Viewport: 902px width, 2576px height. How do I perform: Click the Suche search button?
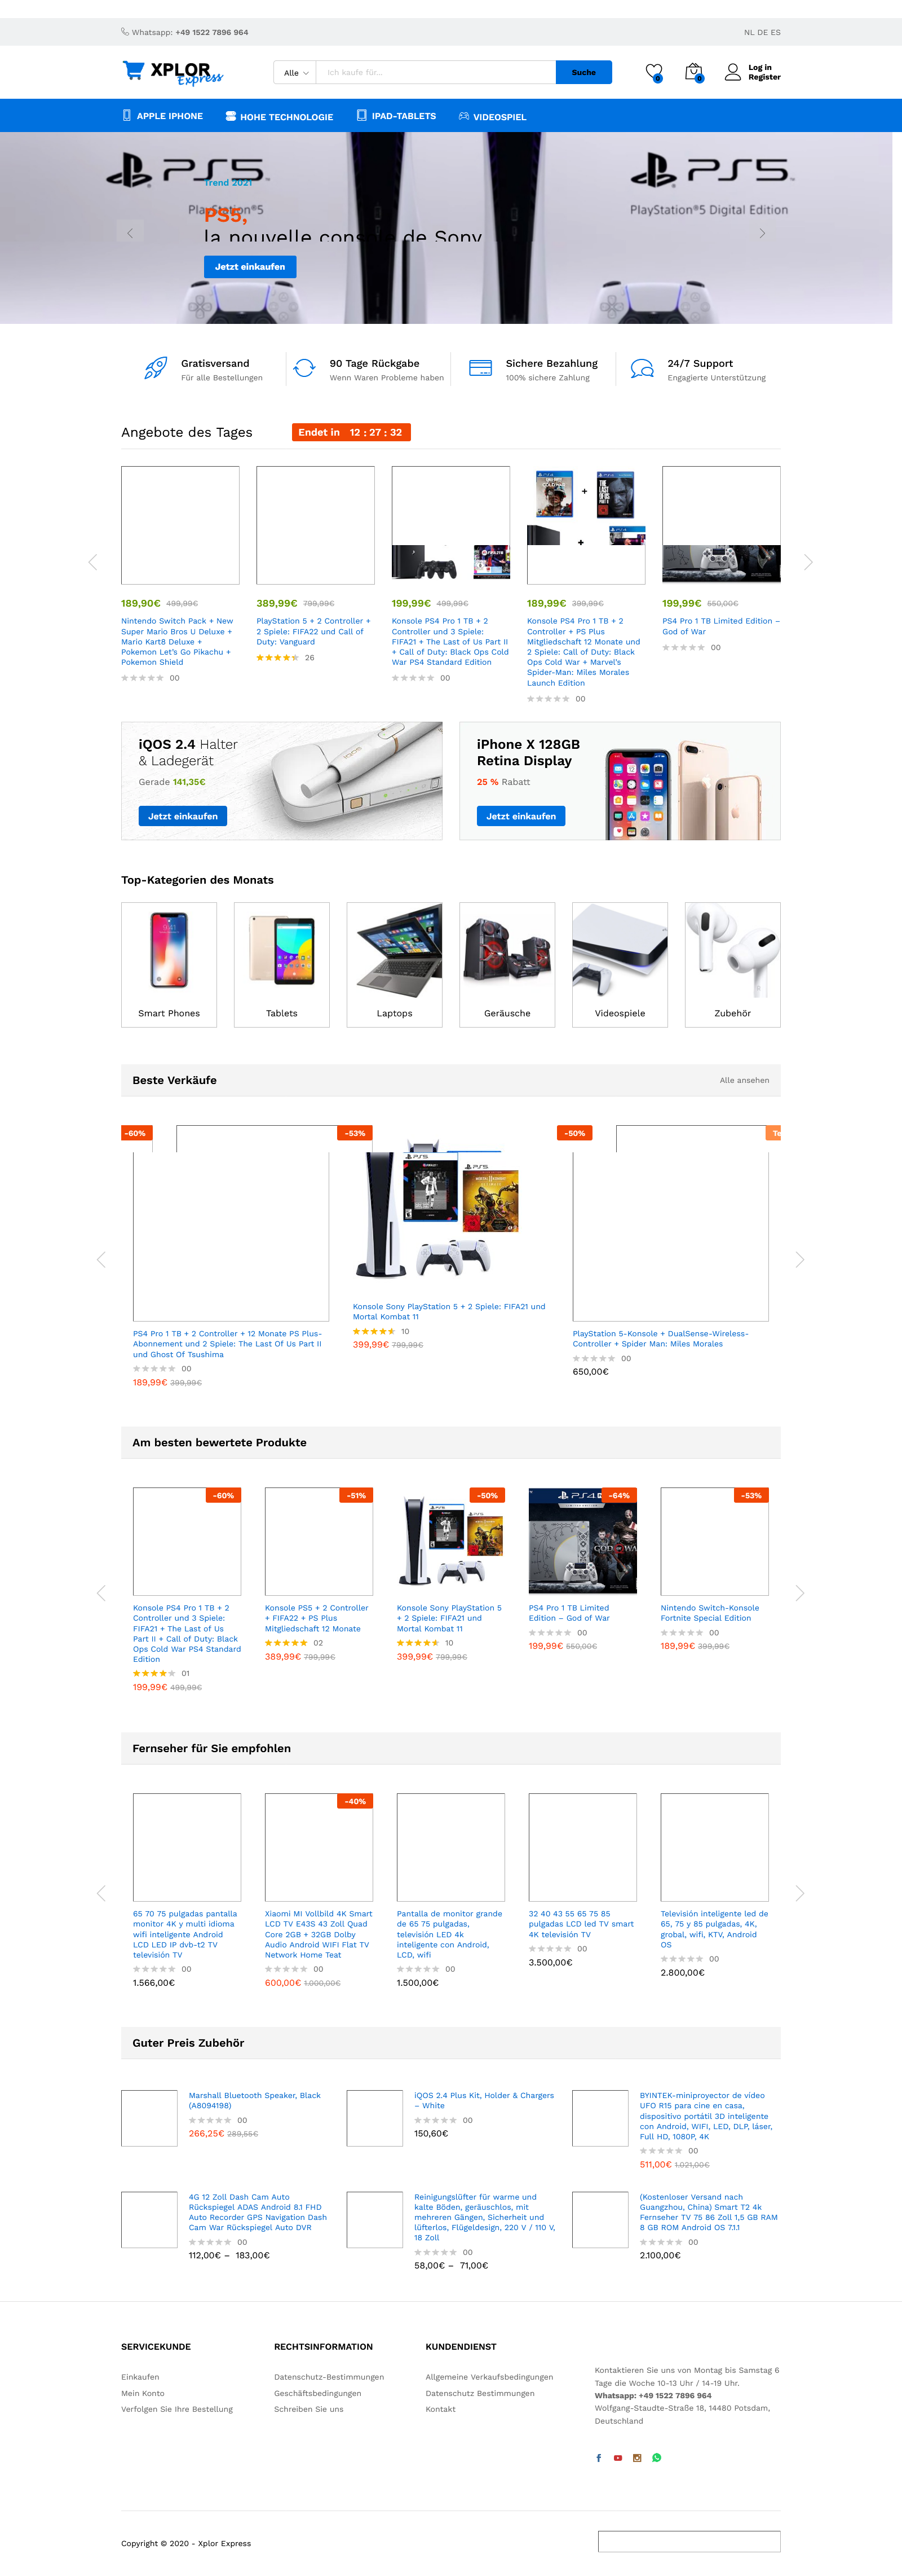pyautogui.click(x=583, y=73)
